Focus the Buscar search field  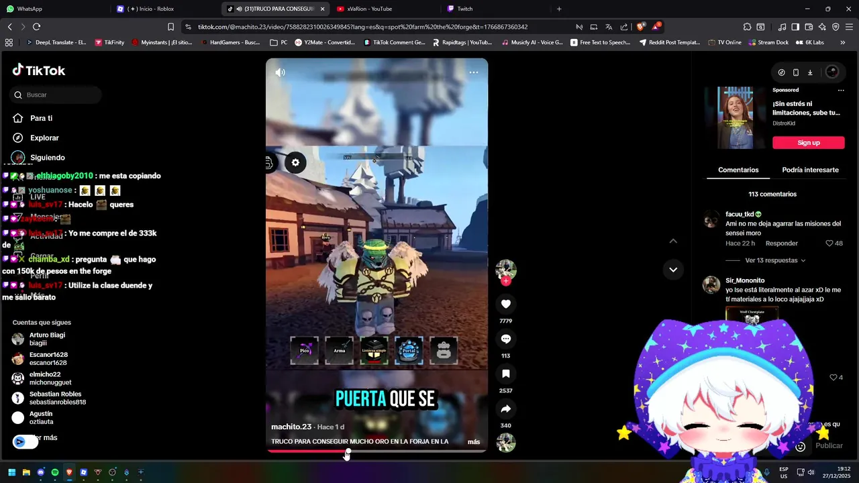tap(56, 95)
